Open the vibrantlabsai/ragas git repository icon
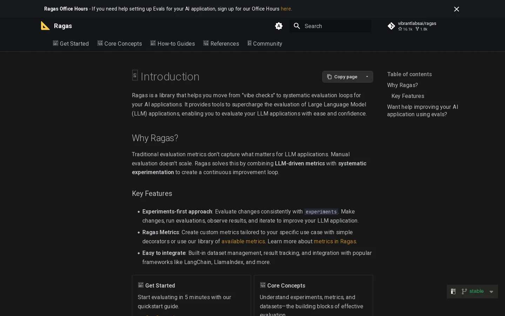Image resolution: width=505 pixels, height=316 pixels. pyautogui.click(x=391, y=26)
